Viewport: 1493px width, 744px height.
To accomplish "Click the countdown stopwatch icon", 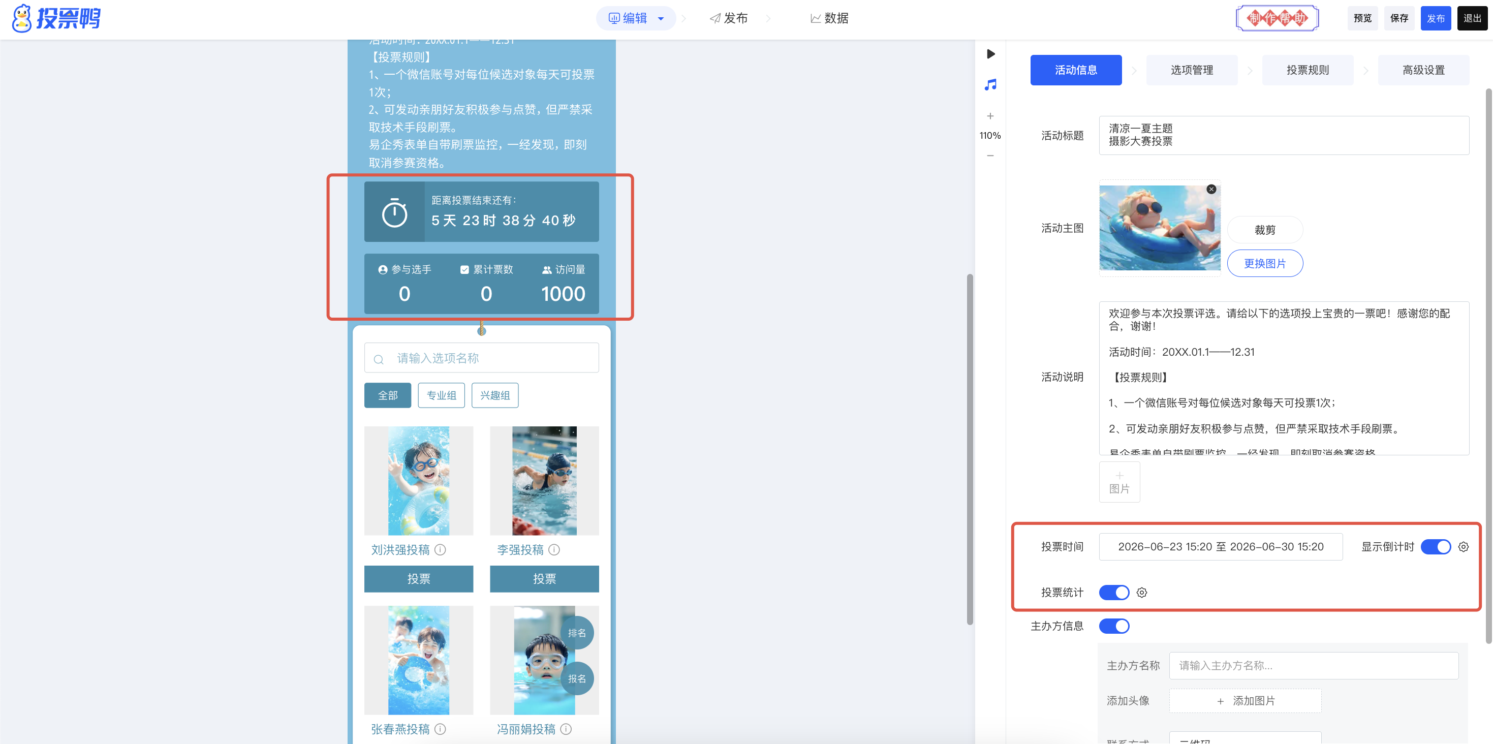I will click(x=395, y=212).
